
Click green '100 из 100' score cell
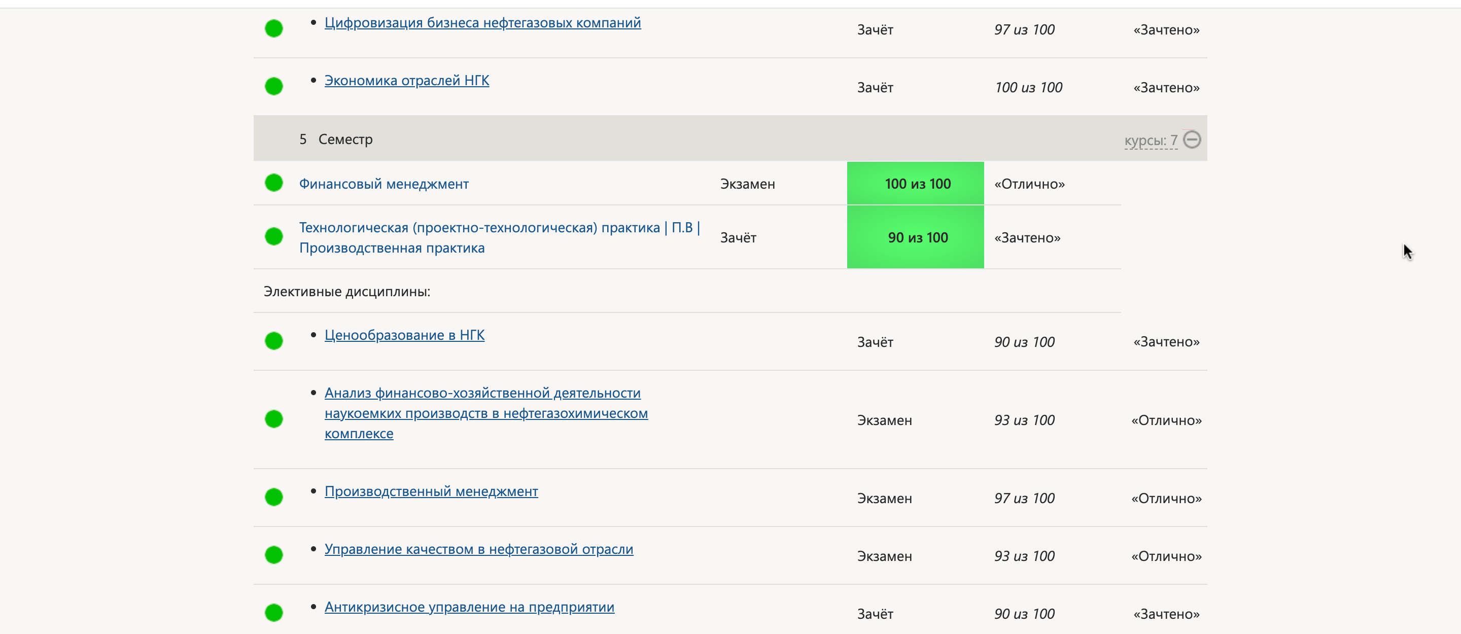click(915, 183)
